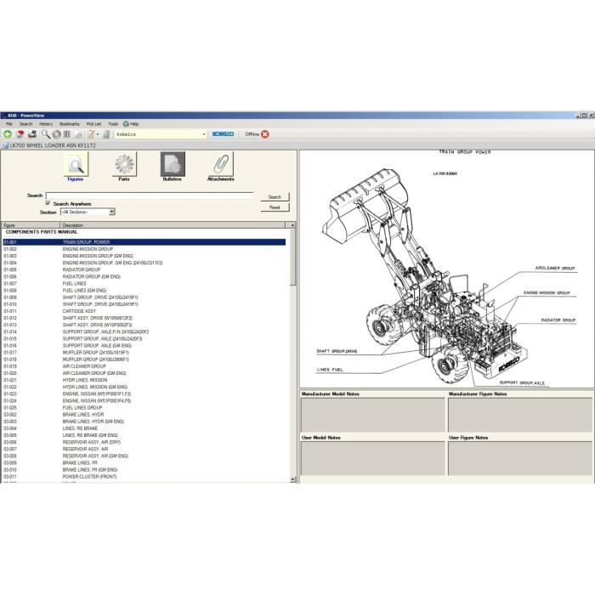Click the KOBELCO logo in toolbar
Screen dimensions: 595x595
223,134
